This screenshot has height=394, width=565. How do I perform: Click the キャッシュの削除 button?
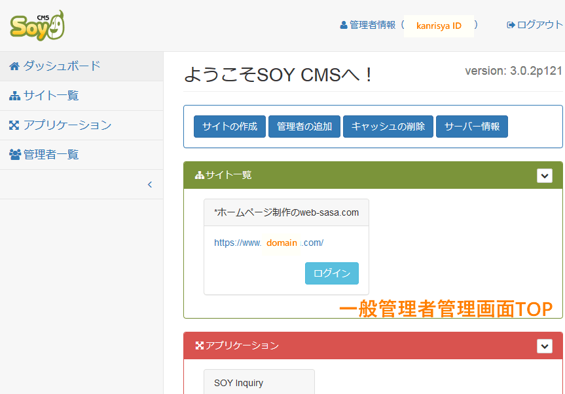(x=388, y=127)
